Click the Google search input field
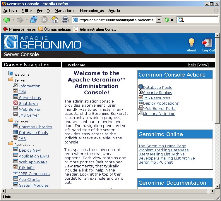221x201 pixels. [x=201, y=20]
